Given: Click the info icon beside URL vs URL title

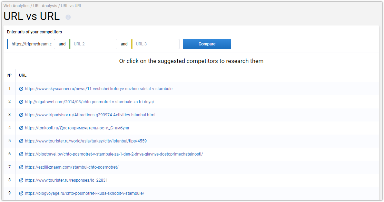Looking at the screenshot, I should (68, 17).
